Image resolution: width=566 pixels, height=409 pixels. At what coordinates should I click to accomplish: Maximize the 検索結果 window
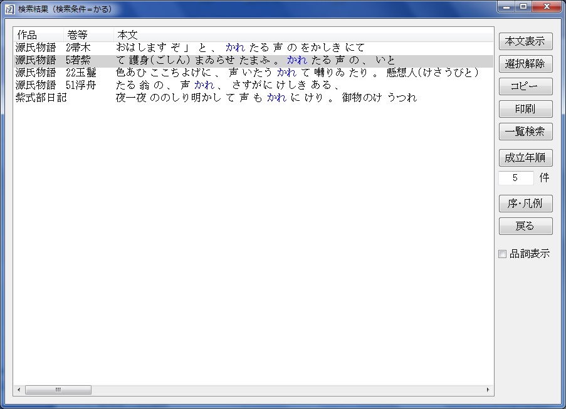point(523,7)
